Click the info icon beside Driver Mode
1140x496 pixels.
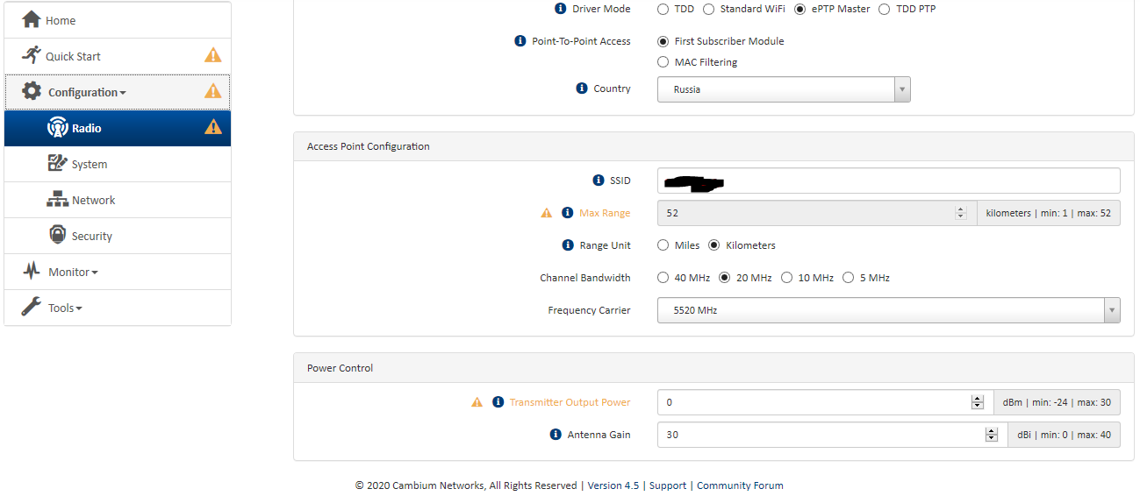560,9
